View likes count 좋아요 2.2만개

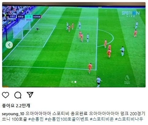16,105
